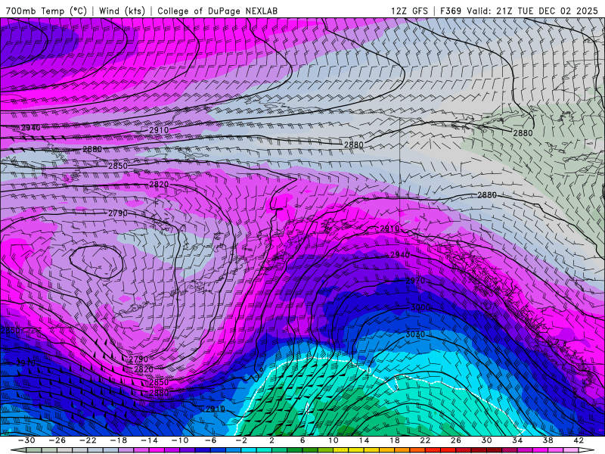Screen dimensions: 605x454
Task: Click the -2 color bar label
Action: (241, 440)
